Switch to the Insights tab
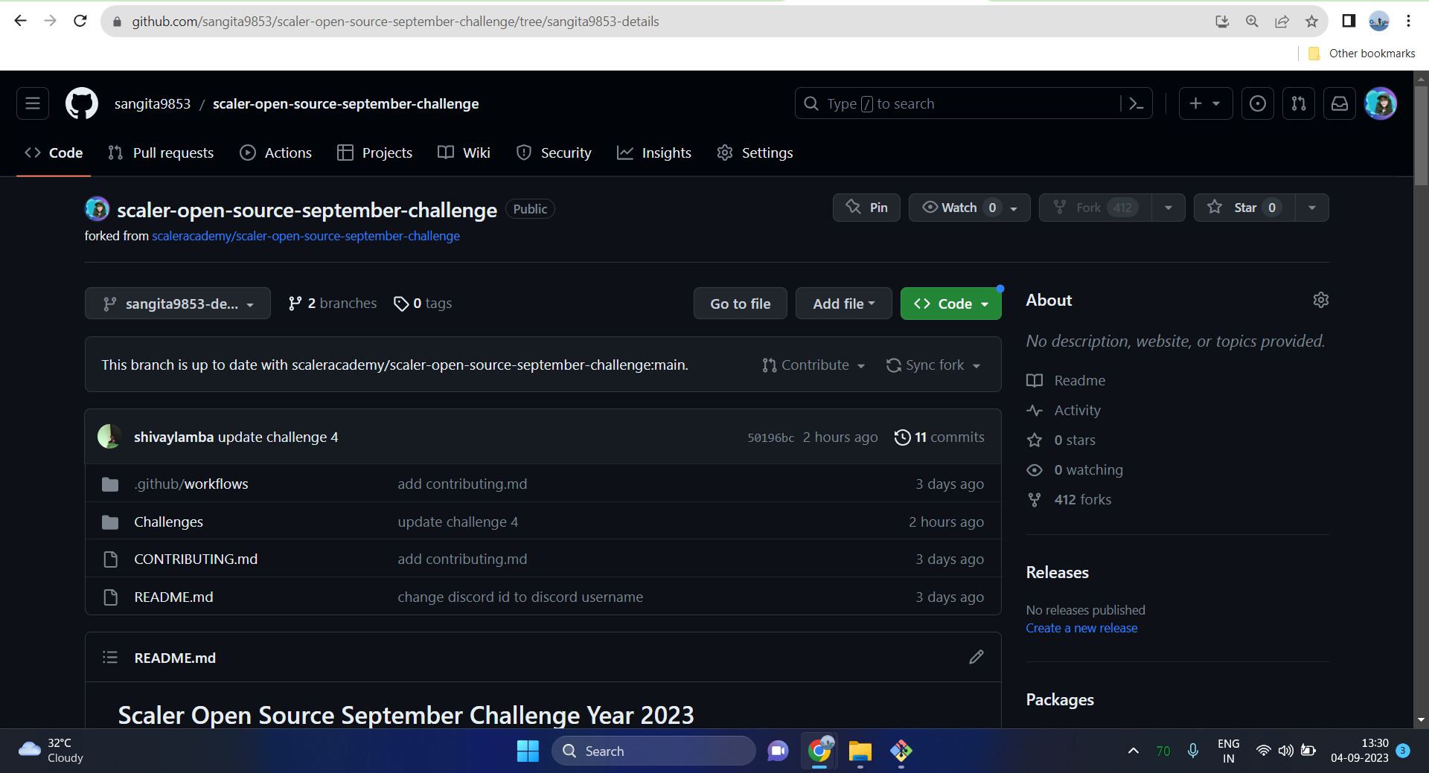The image size is (1429, 773). pos(654,153)
